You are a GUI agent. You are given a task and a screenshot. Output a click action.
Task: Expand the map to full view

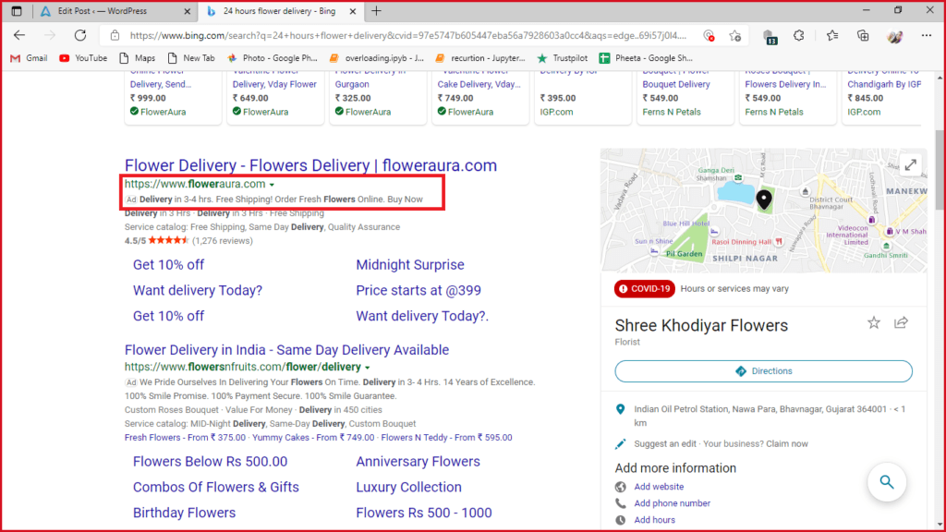coord(910,164)
